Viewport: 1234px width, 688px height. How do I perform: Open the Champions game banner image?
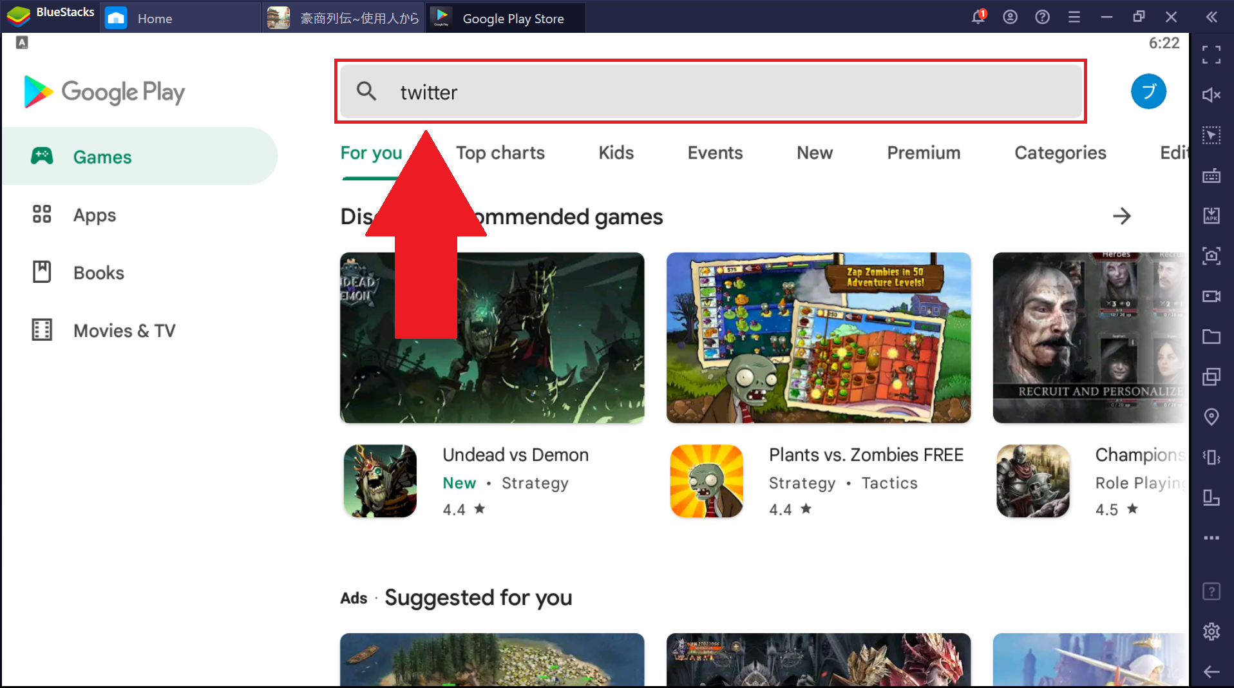coord(1090,338)
